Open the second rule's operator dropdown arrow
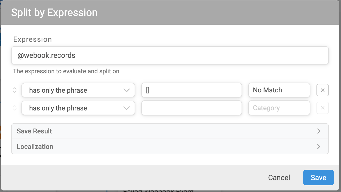The image size is (341, 192). coord(126,108)
